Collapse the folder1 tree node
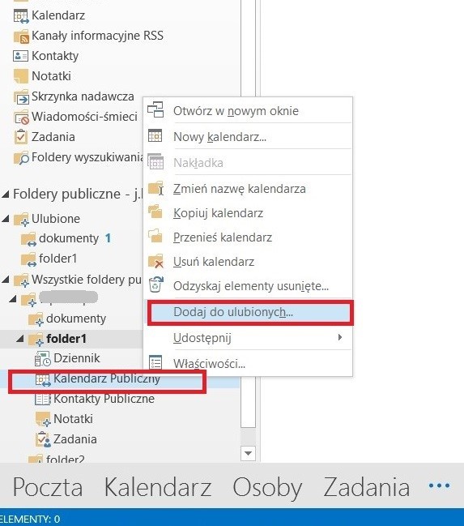The image size is (464, 526). coord(20,339)
